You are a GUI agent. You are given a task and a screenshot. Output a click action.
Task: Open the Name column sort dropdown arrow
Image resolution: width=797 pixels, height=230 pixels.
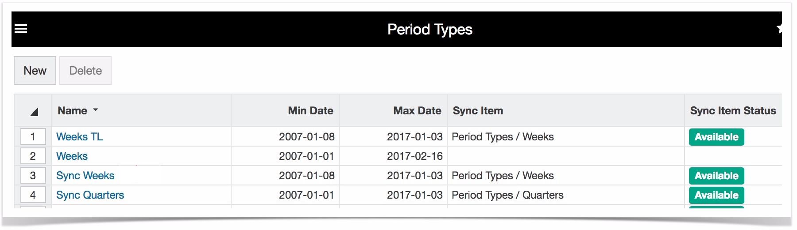pos(96,110)
